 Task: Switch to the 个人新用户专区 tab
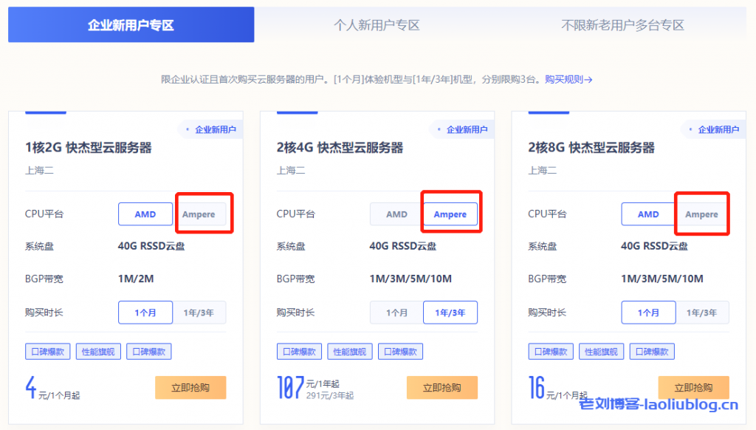379,24
